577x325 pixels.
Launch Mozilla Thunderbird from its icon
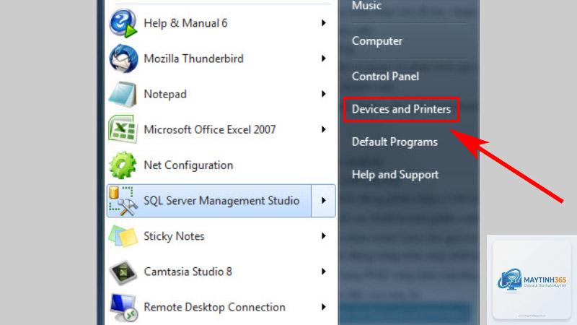(123, 58)
